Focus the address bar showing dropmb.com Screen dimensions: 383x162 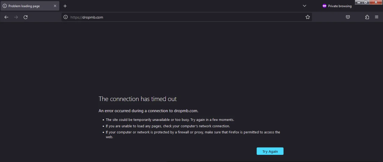tap(187, 17)
